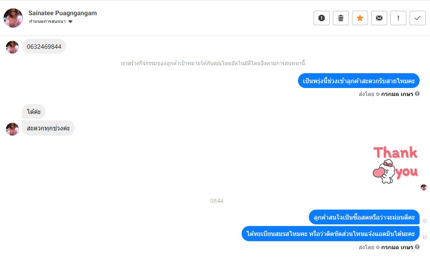Viewport: 430px width, 258px height.
Task: Click the ได้ค่ะ message bubble
Action: 34,111
